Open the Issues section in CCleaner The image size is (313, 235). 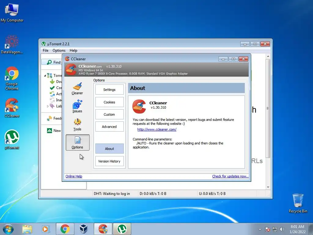77,106
